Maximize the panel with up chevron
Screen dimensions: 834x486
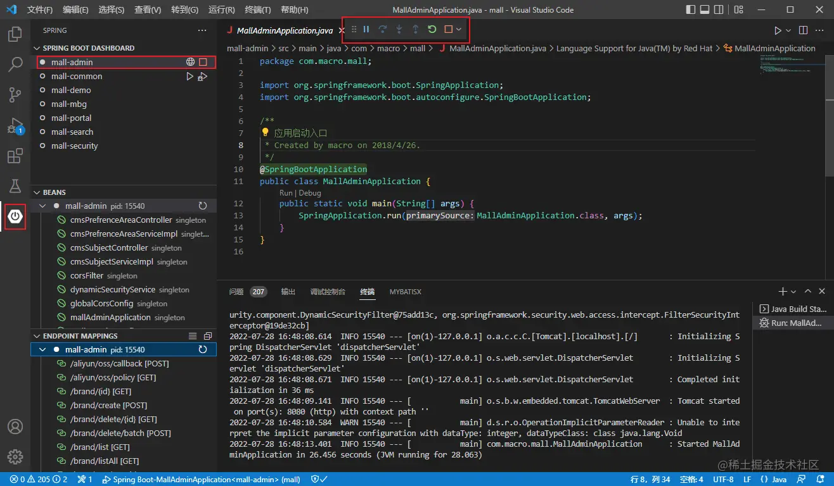[807, 291]
